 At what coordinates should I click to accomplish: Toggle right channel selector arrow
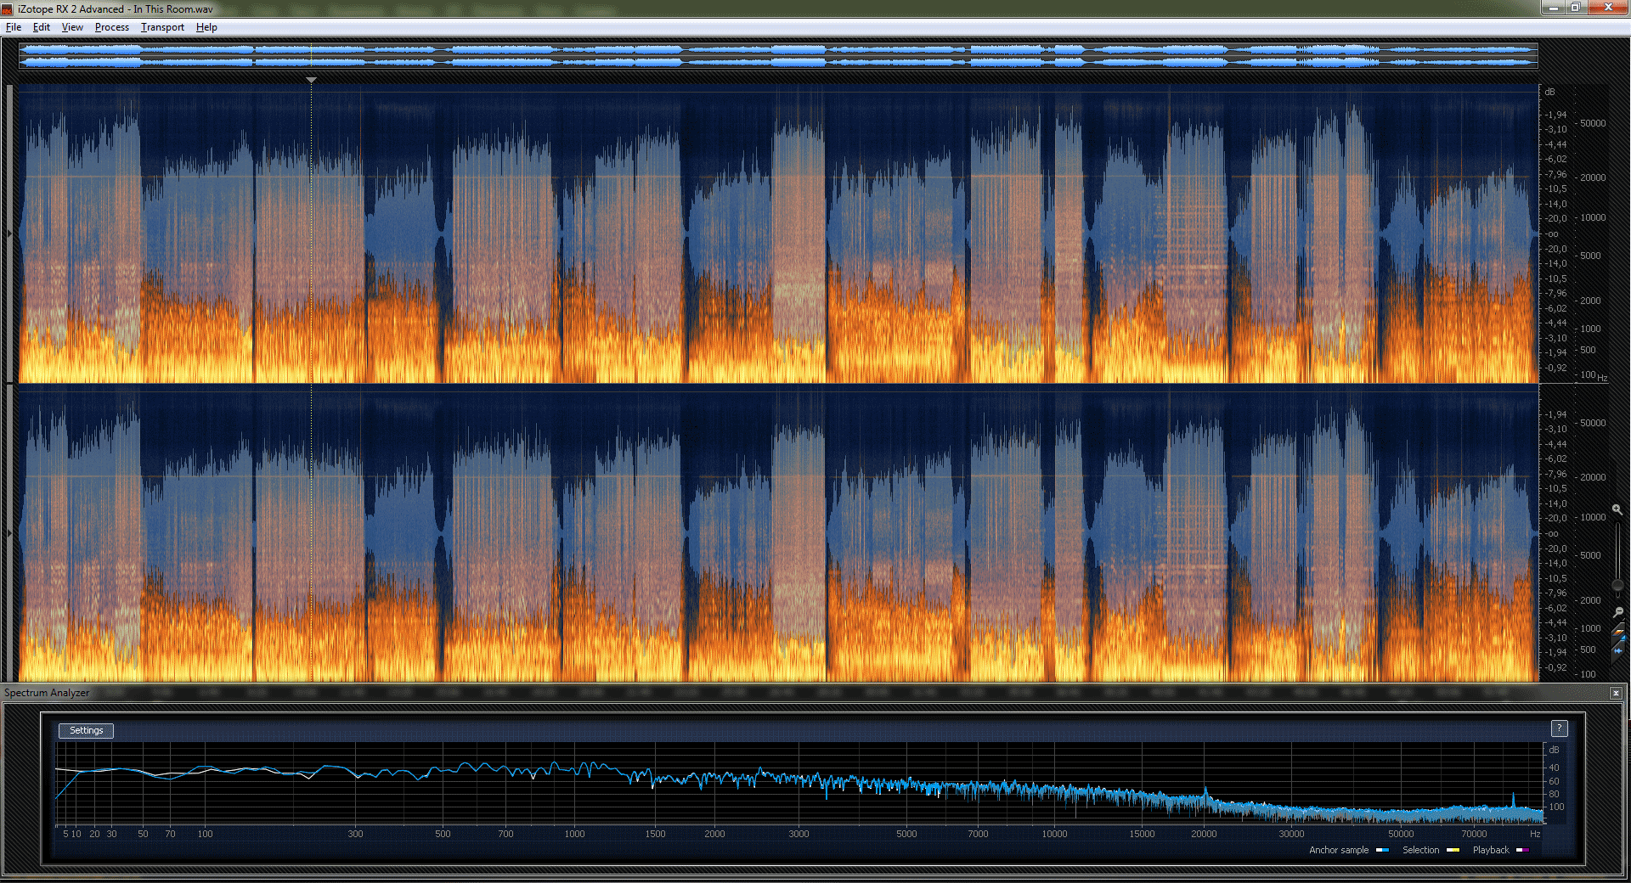[x=9, y=533]
